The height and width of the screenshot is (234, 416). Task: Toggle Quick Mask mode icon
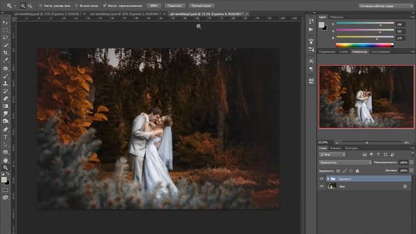pos(5,190)
